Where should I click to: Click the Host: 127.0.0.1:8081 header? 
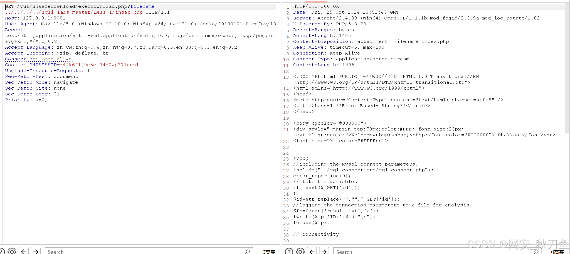(35, 18)
